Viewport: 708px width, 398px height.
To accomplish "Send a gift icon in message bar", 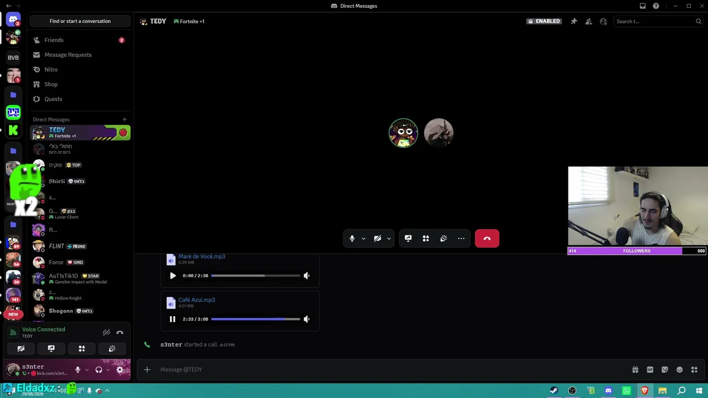I will click(635, 370).
